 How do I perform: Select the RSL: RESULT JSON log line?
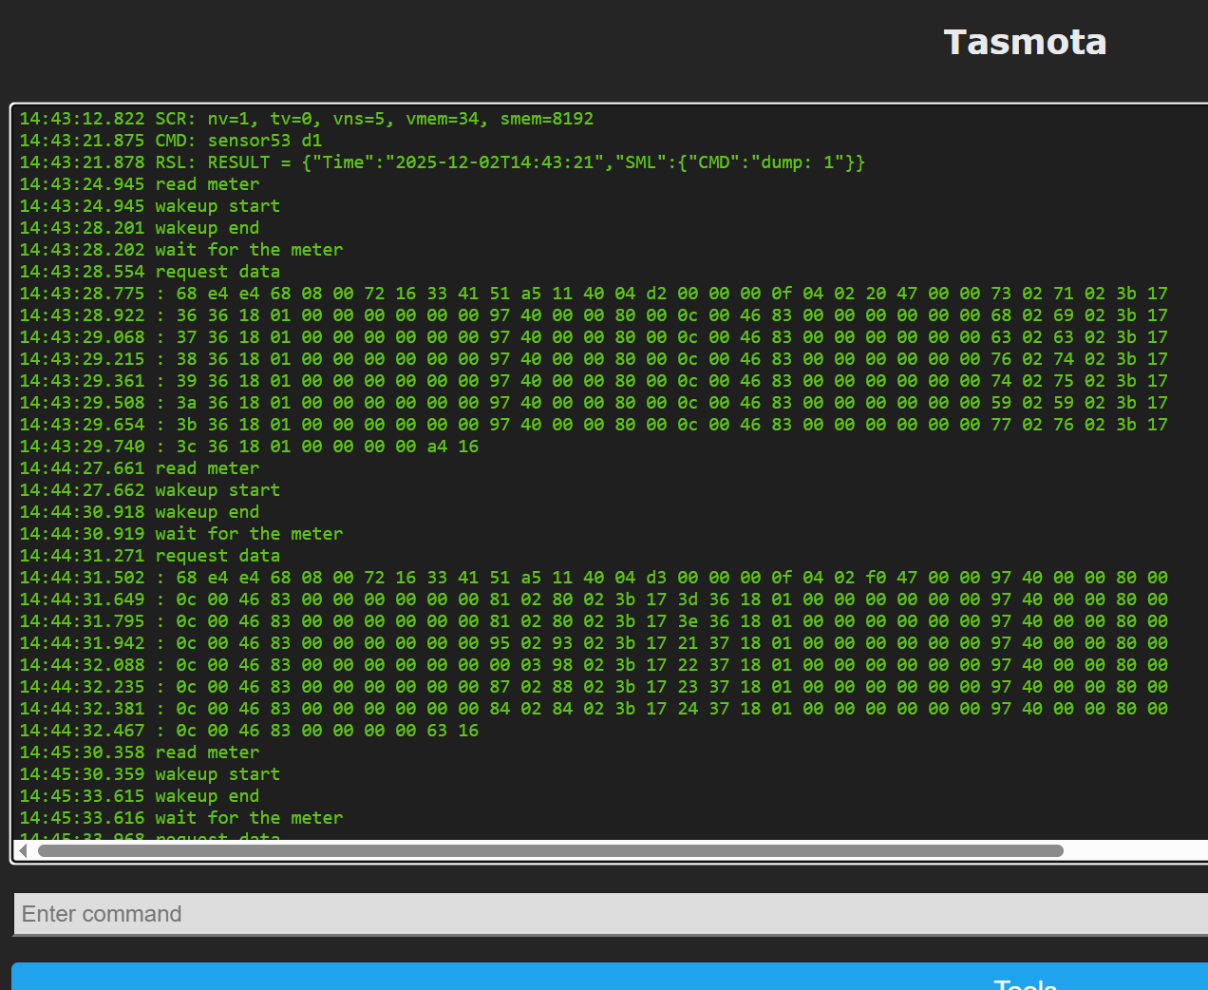(442, 162)
